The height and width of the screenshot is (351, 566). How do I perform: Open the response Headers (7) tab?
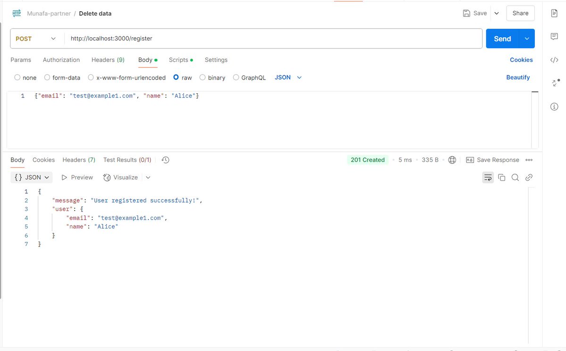(79, 160)
